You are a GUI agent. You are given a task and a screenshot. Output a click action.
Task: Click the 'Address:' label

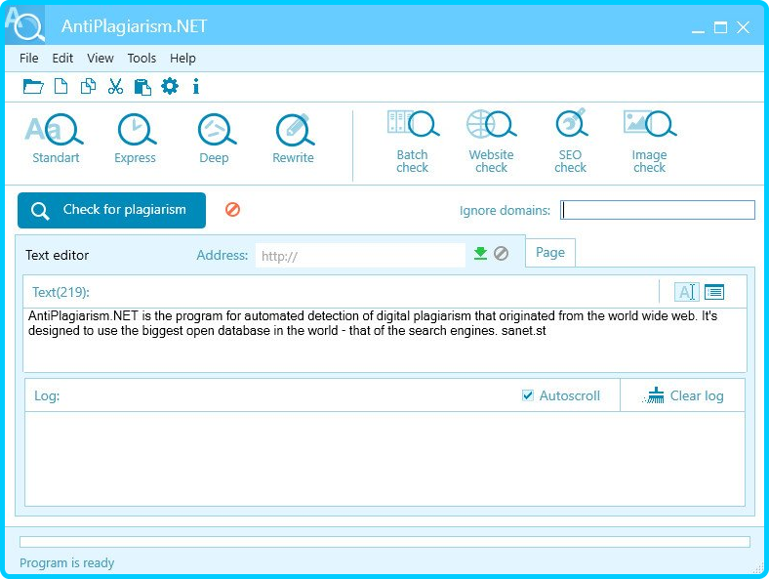coord(223,255)
